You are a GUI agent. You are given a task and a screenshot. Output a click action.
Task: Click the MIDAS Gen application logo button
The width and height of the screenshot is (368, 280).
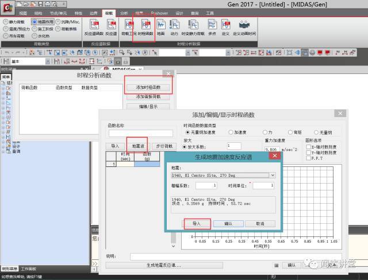click(x=7, y=8)
